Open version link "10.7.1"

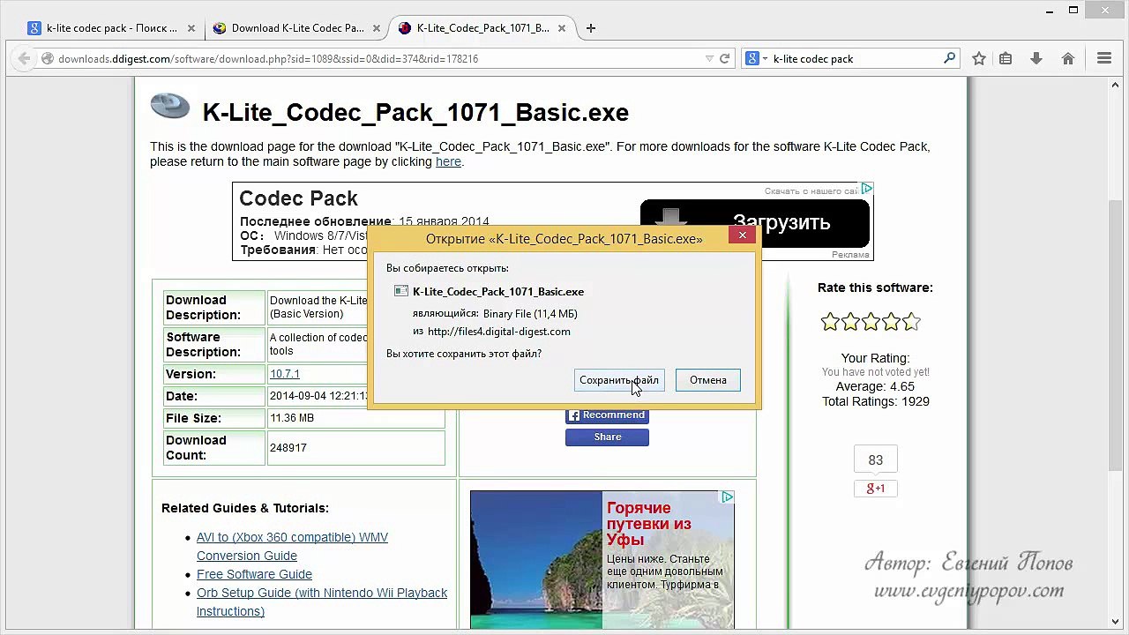[285, 374]
